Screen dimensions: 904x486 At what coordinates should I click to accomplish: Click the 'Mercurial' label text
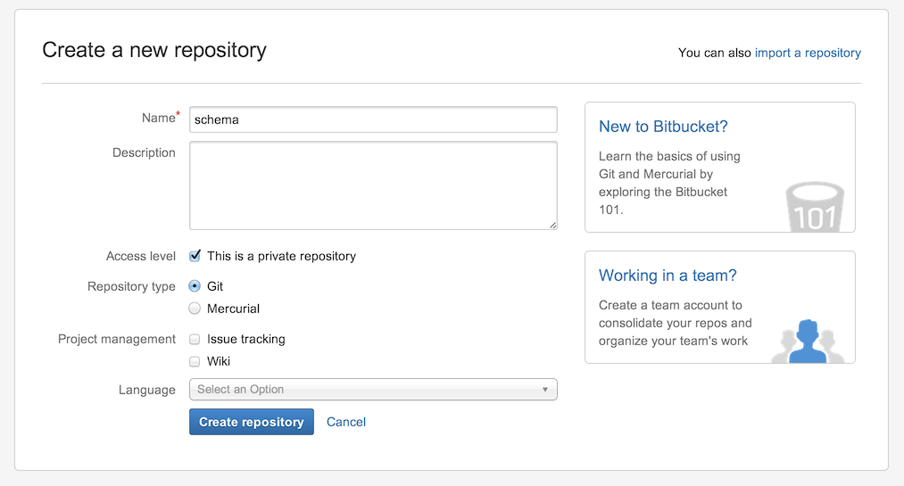pyautogui.click(x=233, y=309)
